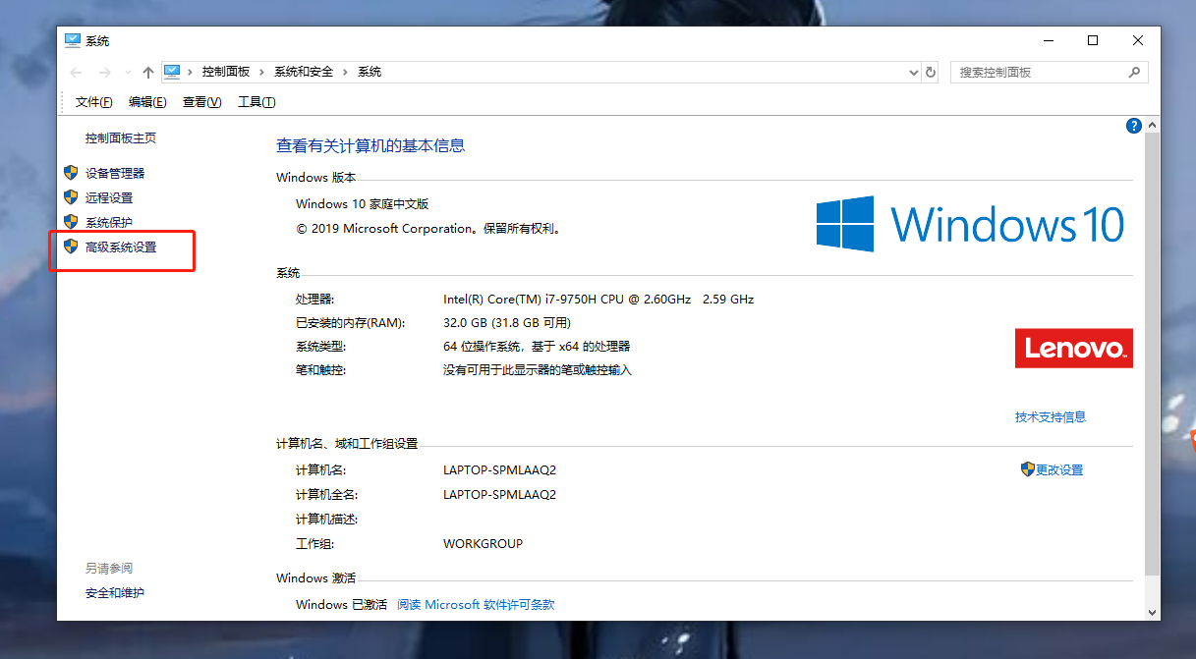Click shield icon beside 系统保护
The width and height of the screenshot is (1196, 659).
coord(71,222)
